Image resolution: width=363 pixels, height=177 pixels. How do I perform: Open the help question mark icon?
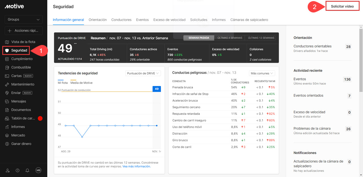pyautogui.click(x=18, y=170)
